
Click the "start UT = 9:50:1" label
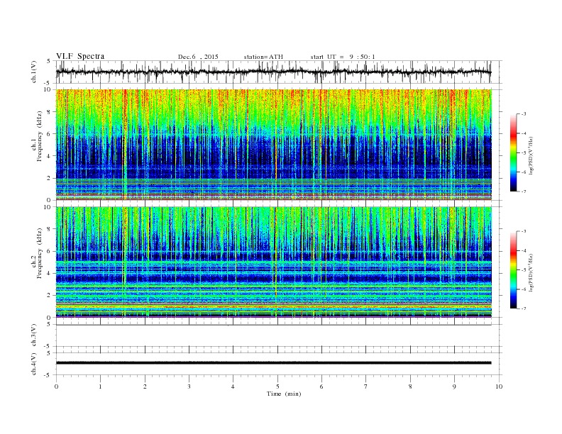point(343,57)
